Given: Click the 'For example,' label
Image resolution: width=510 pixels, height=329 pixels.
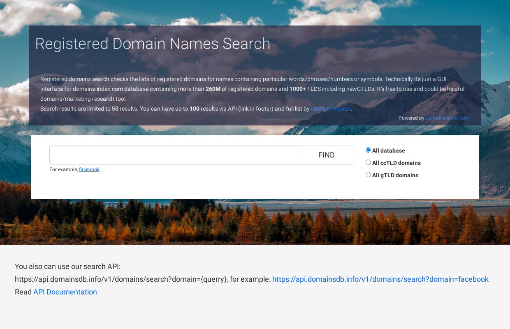Looking at the screenshot, I should (x=63, y=169).
